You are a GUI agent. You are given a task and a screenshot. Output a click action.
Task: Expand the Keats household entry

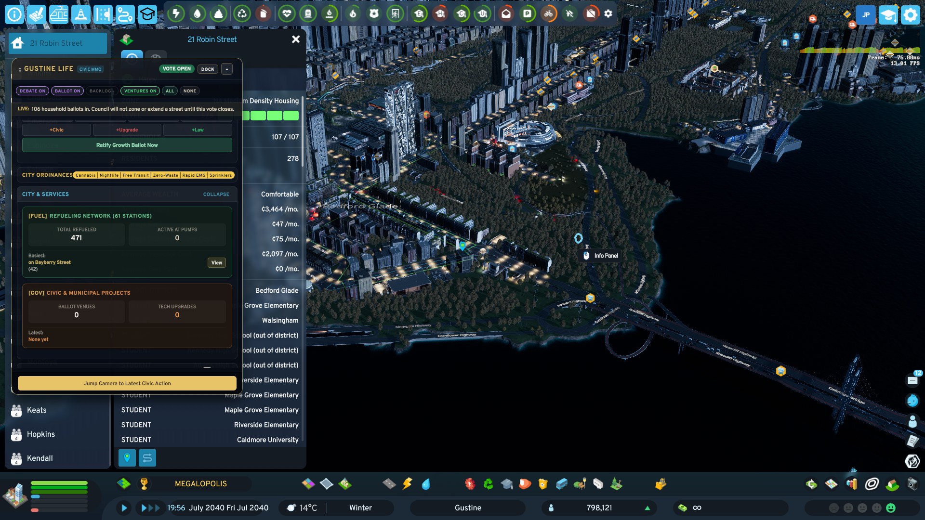[x=58, y=410]
